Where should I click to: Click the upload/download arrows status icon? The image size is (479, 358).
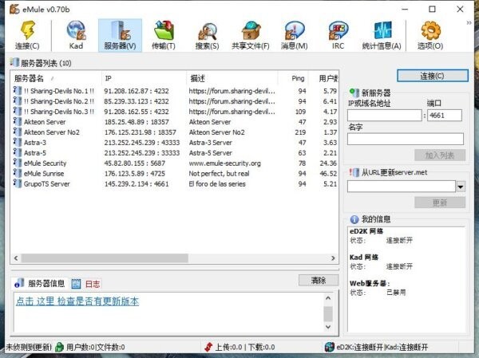[208, 347]
